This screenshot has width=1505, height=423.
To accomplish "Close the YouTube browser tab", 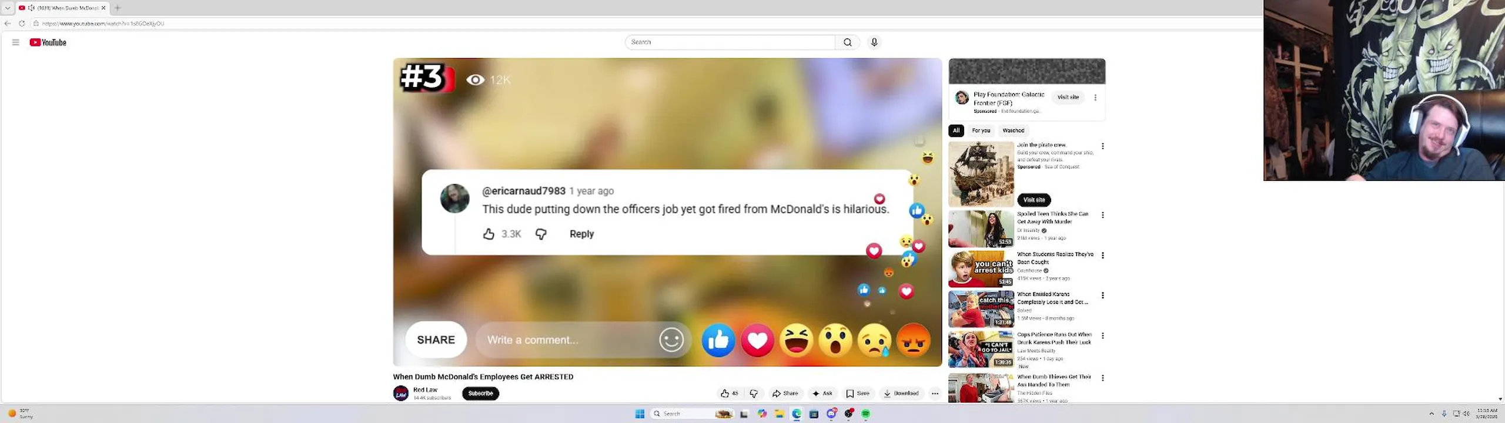I will 103,8.
